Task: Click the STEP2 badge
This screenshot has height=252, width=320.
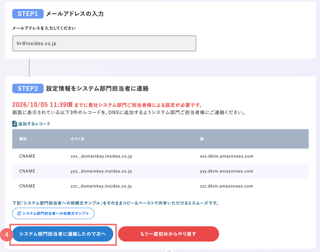Action: [28, 88]
